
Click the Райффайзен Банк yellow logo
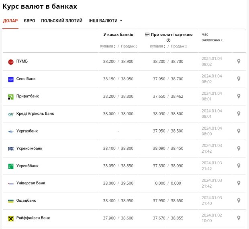pyautogui.click(x=11, y=219)
